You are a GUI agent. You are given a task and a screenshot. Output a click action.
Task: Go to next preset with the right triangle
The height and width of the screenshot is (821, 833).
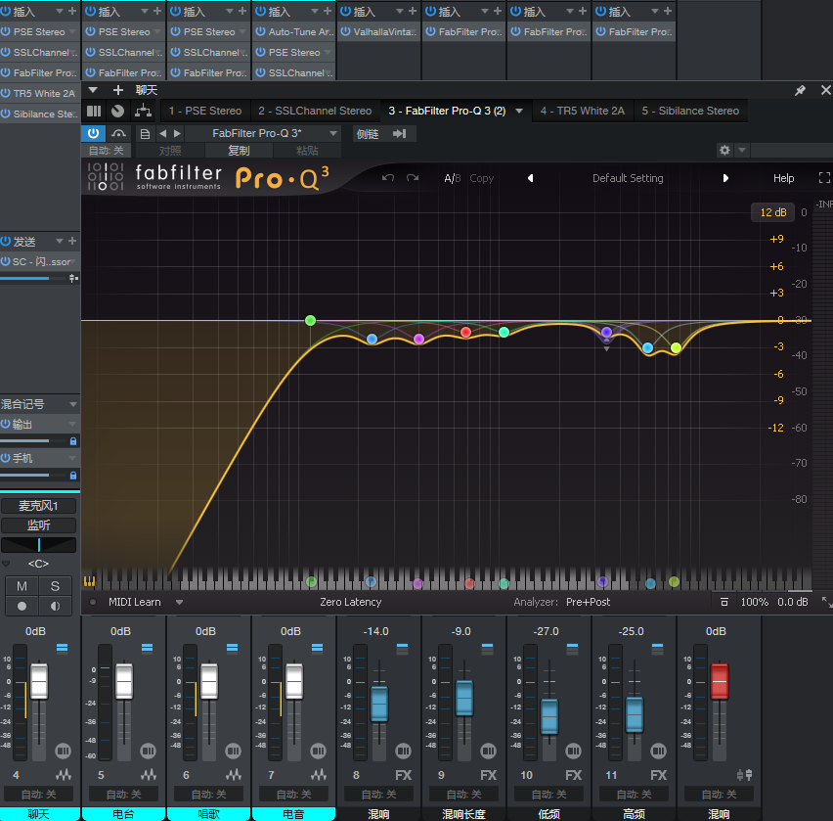(x=725, y=178)
